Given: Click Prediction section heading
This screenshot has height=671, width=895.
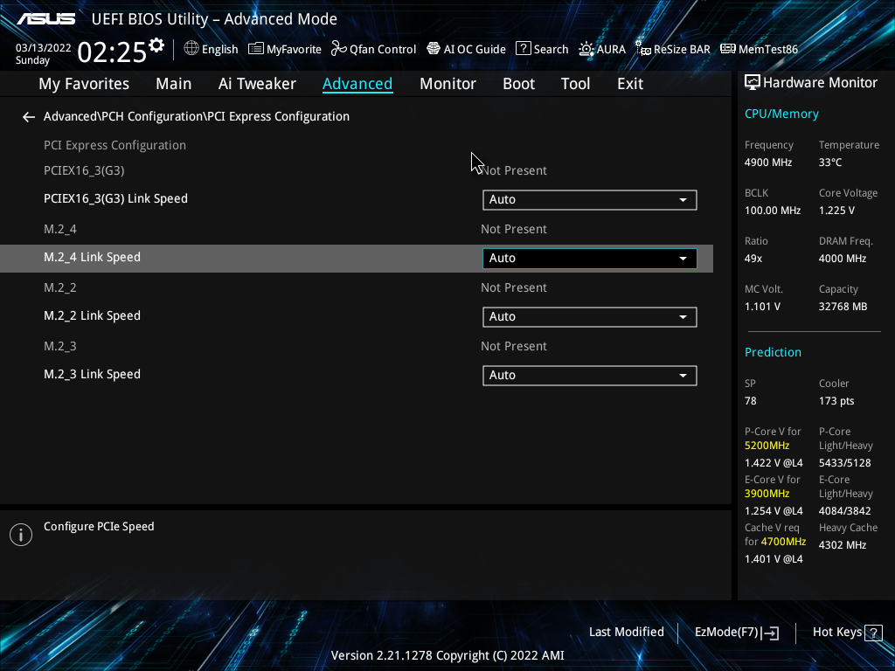Looking at the screenshot, I should pos(773,352).
